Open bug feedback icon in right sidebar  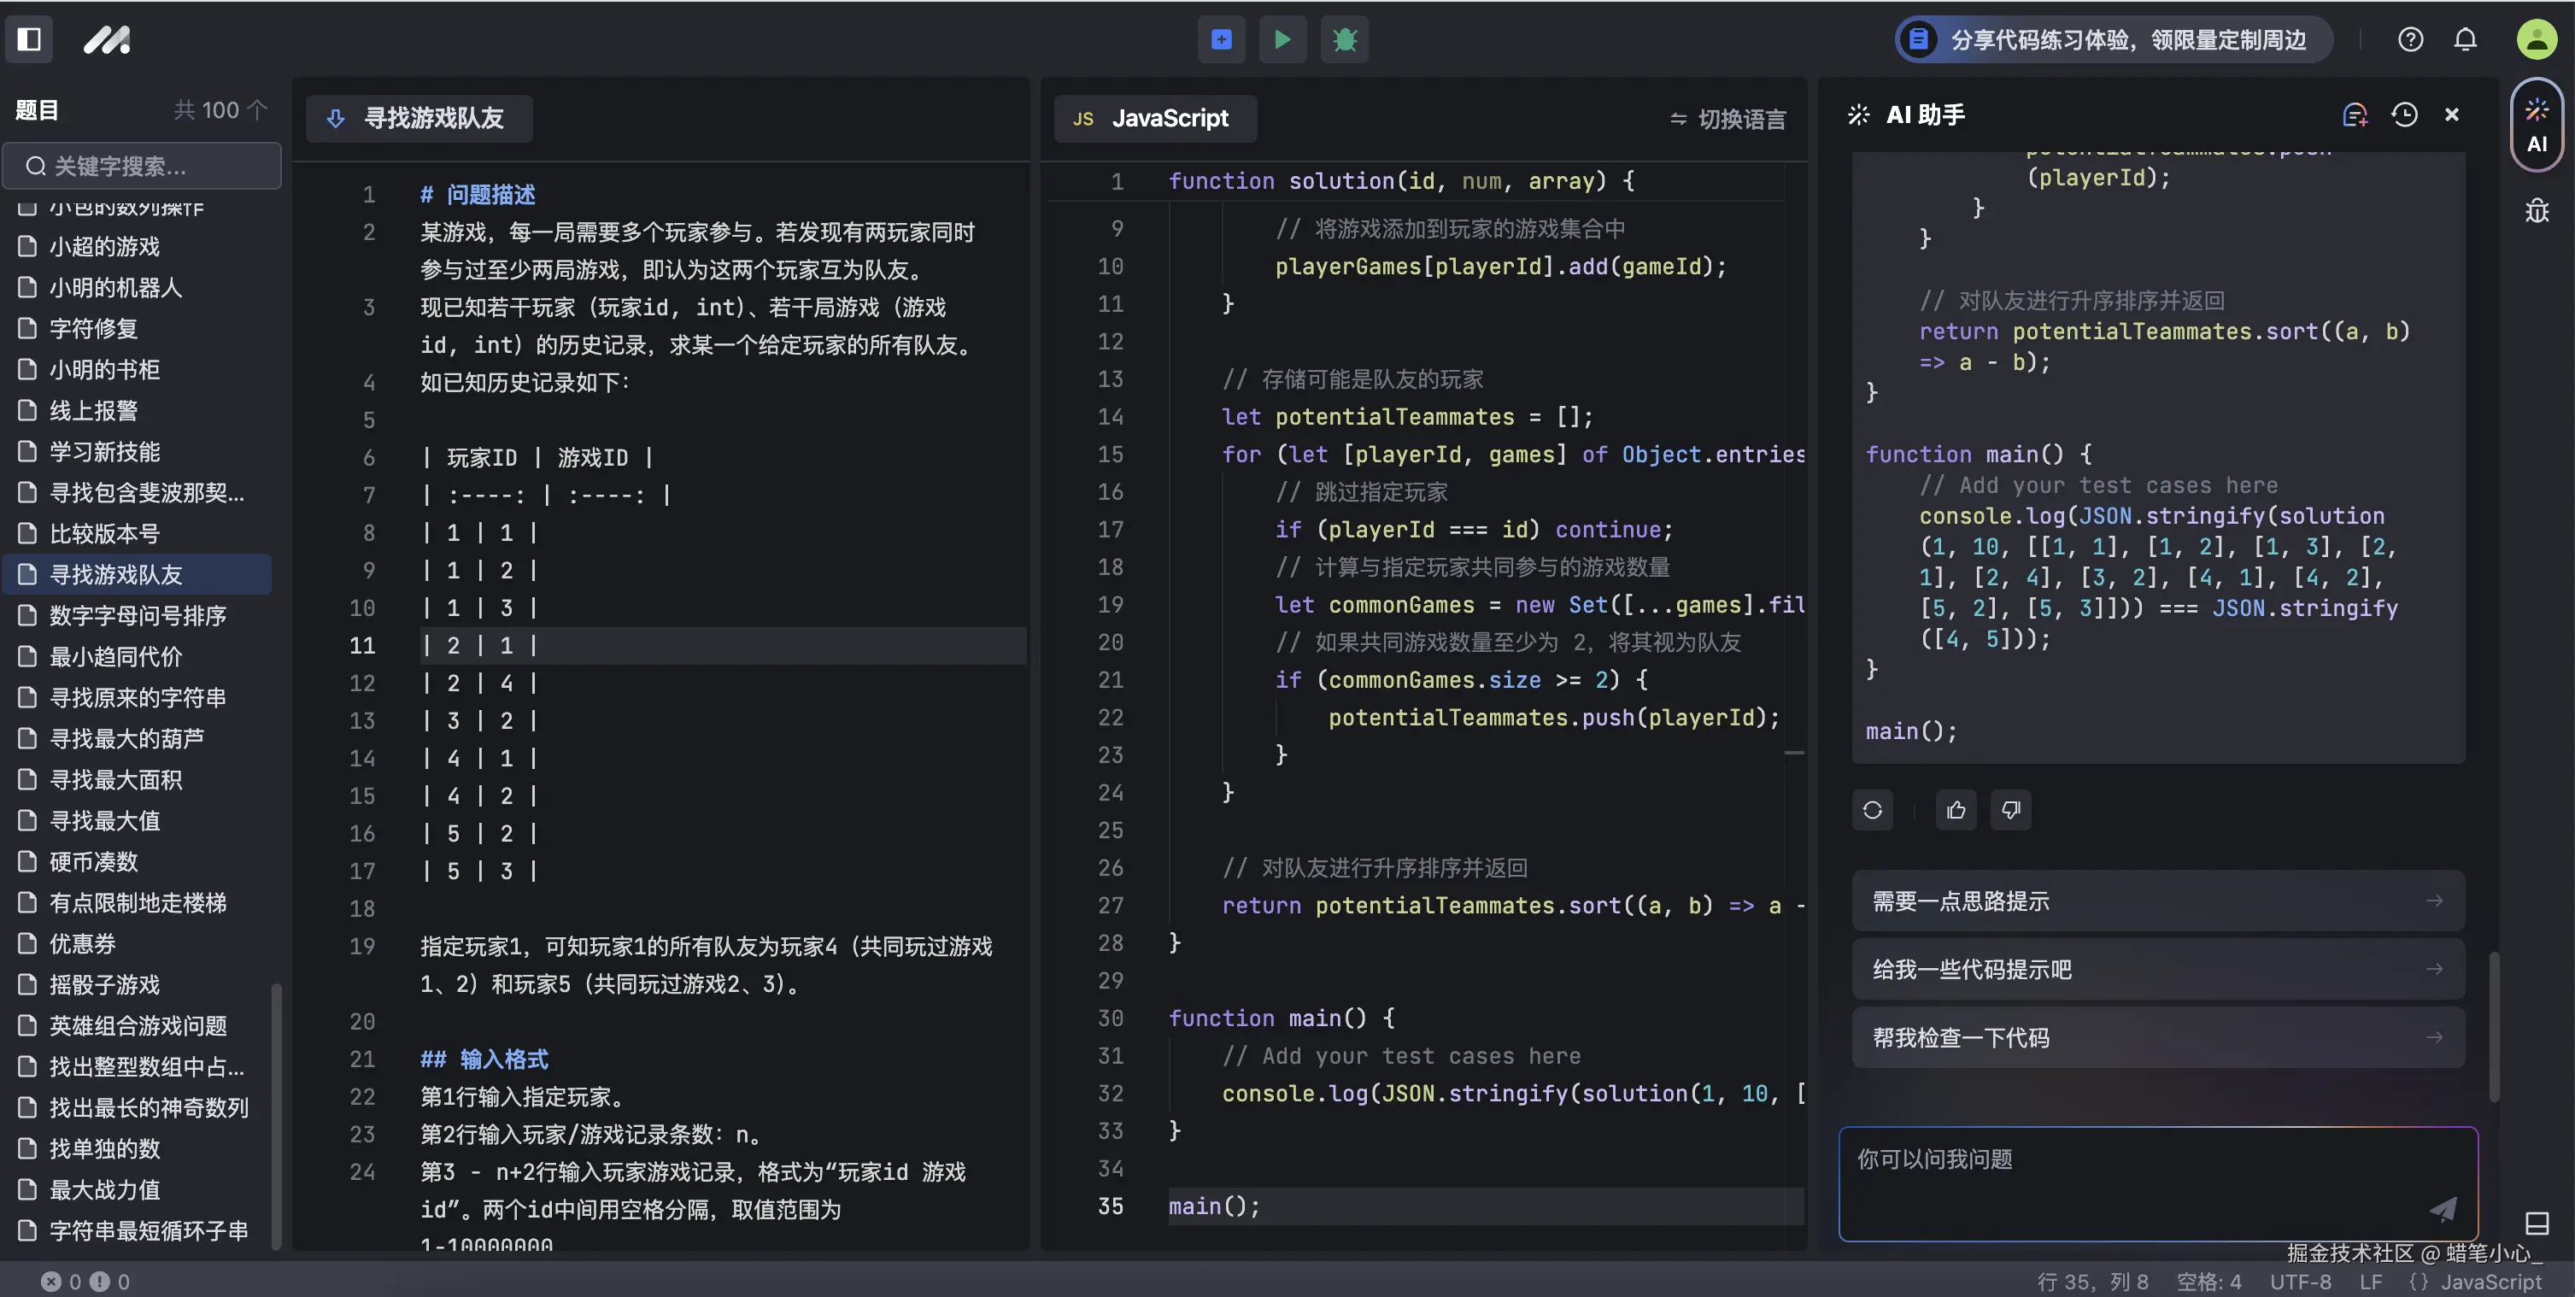[2538, 211]
